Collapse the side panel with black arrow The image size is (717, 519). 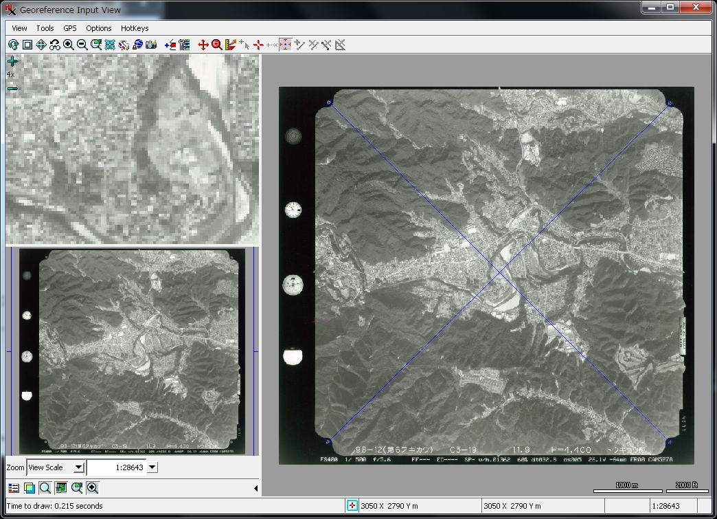click(256, 489)
